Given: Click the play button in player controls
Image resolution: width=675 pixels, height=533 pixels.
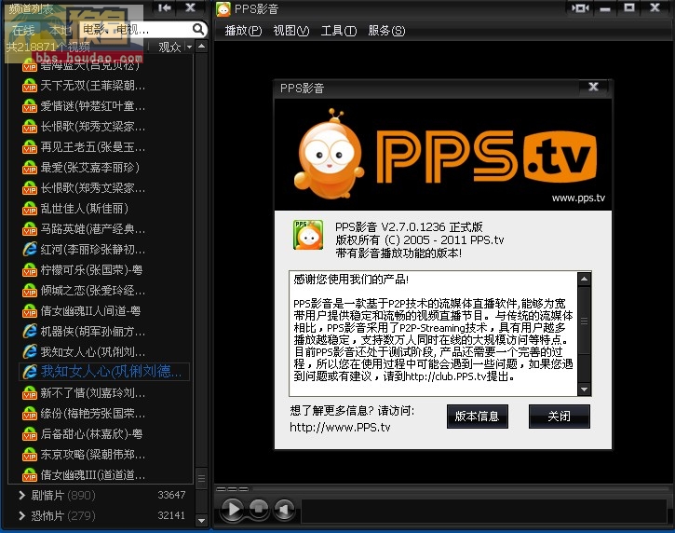Looking at the screenshot, I should pos(232,509).
